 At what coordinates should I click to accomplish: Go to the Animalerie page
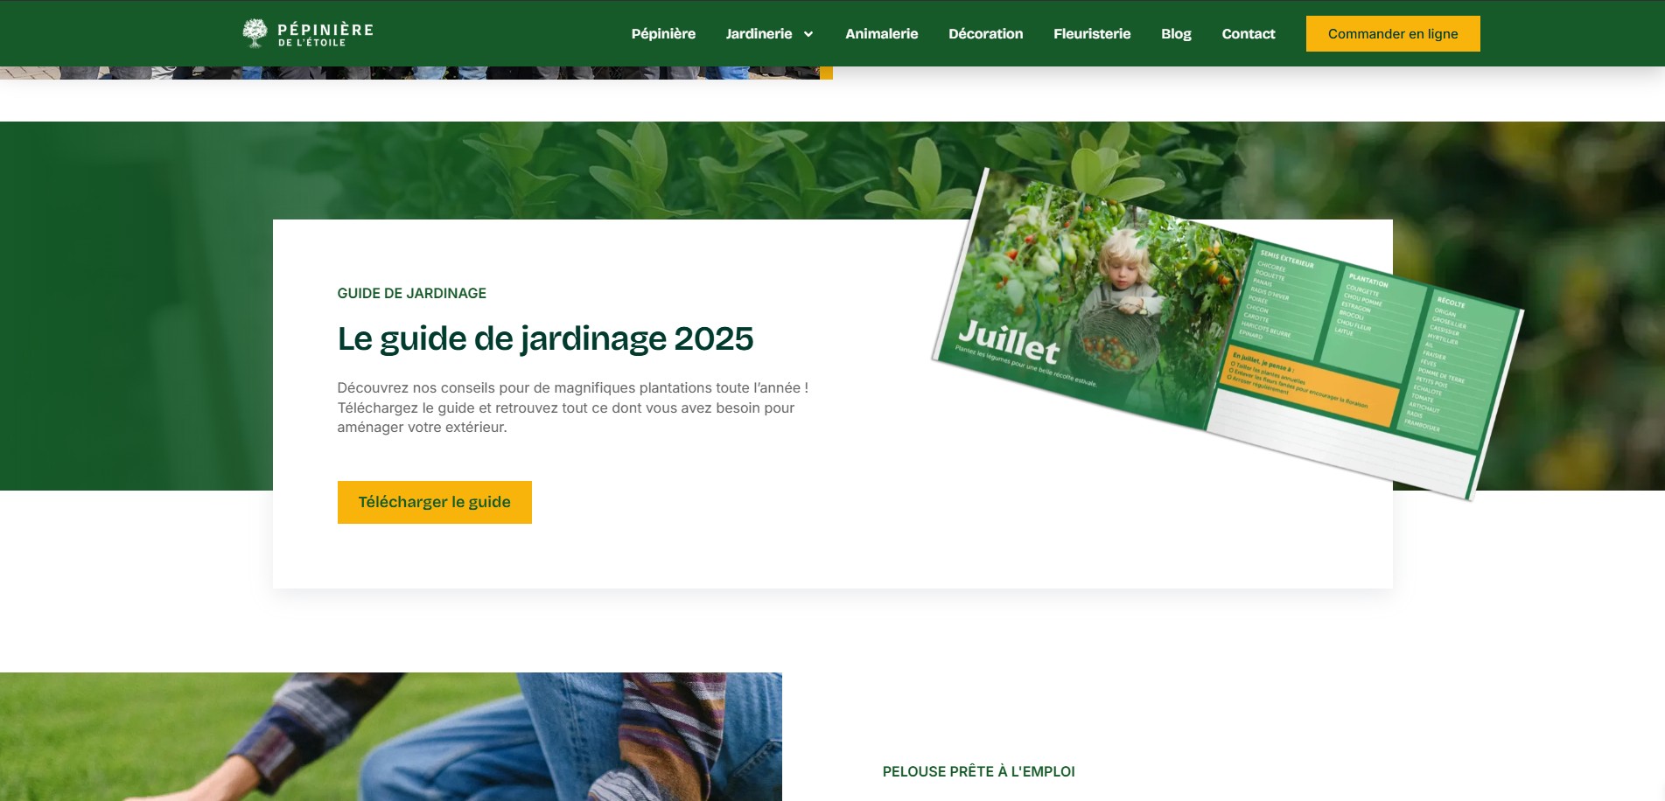[881, 33]
